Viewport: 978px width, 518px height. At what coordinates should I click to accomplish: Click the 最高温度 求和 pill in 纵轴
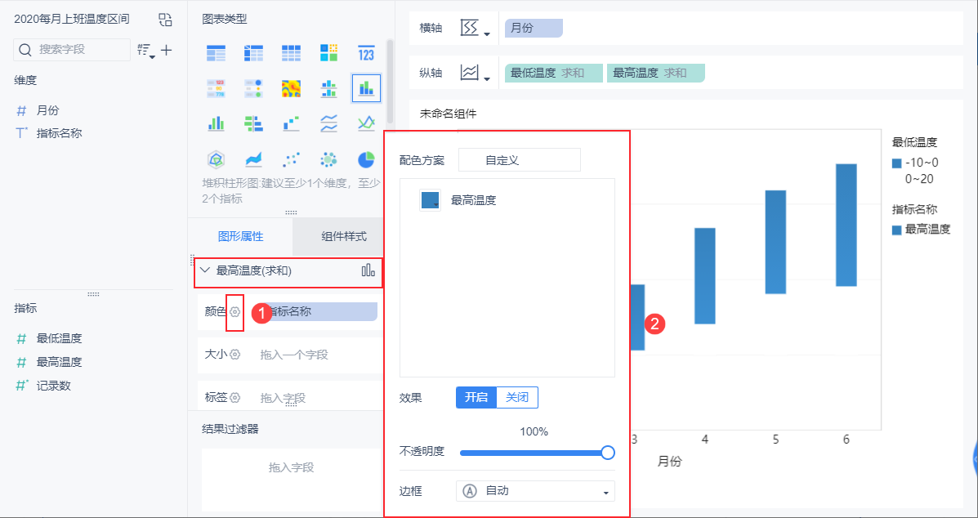tap(655, 73)
